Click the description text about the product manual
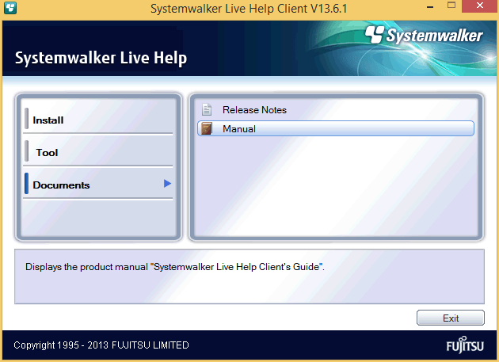The height and width of the screenshot is (362, 499). coord(175,267)
